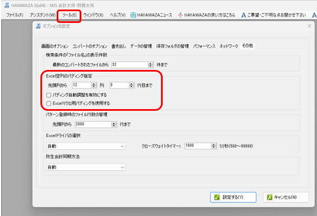
Task: Open the アシスタント(W) menu
Action: 43,15
